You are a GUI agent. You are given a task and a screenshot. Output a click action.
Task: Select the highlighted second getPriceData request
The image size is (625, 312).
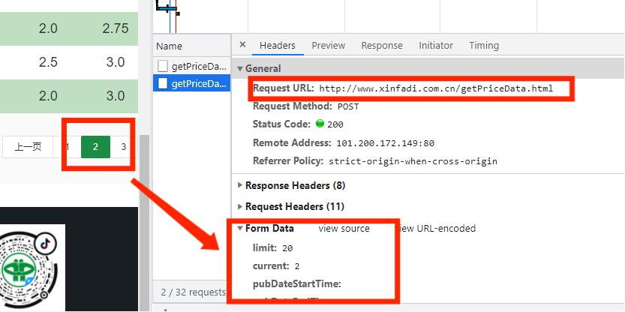pyautogui.click(x=192, y=83)
